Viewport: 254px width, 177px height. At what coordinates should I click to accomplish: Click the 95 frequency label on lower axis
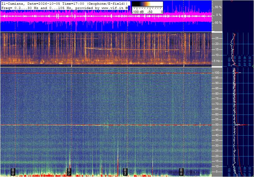click(x=217, y=78)
